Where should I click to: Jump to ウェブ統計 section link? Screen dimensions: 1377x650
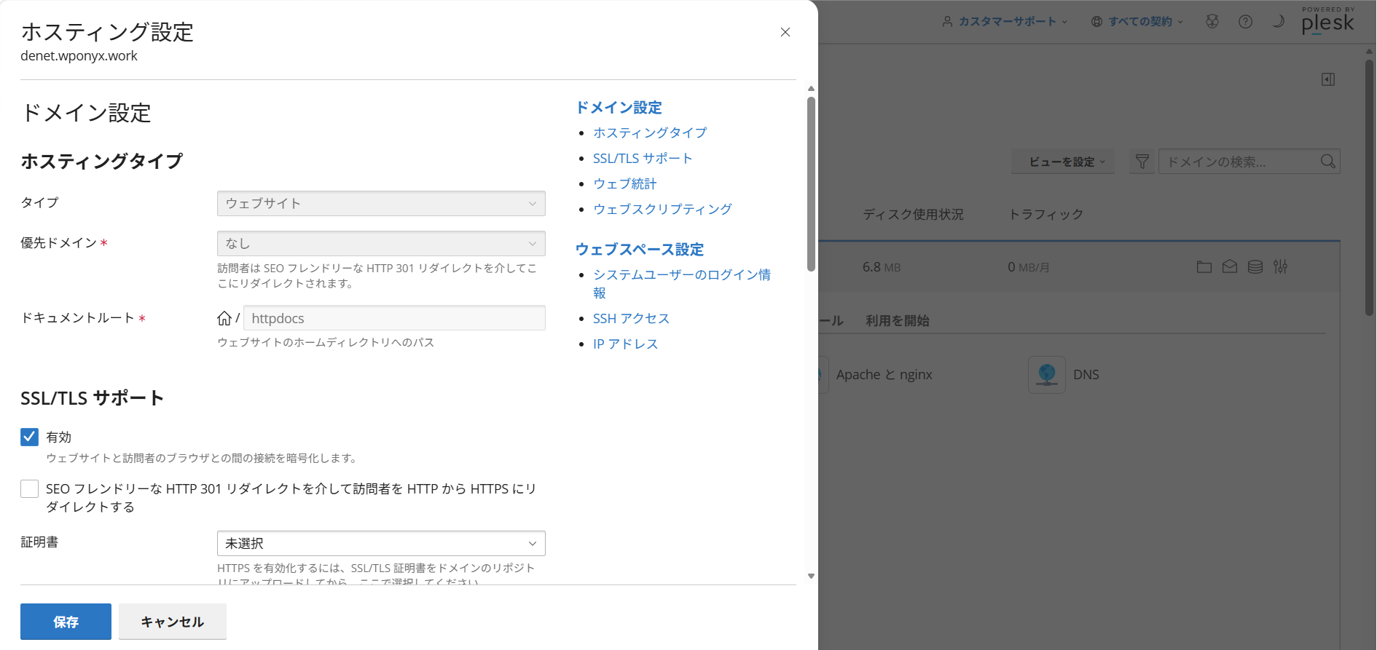click(625, 183)
